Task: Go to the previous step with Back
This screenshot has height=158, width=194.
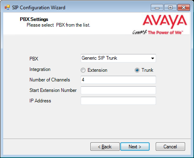Action: (x=105, y=147)
